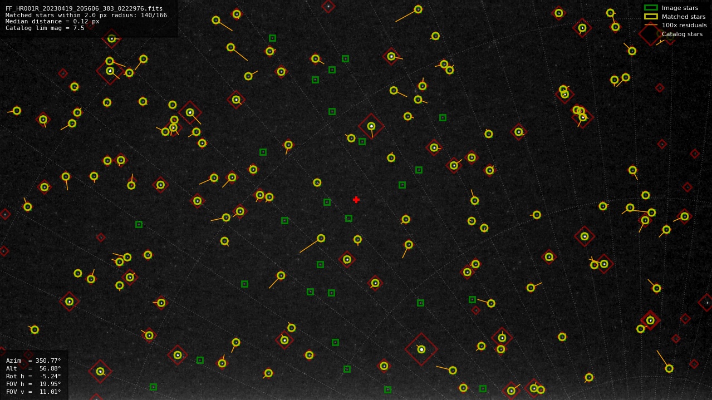Click the green Image stars legend square
712x400 pixels.
(651, 8)
